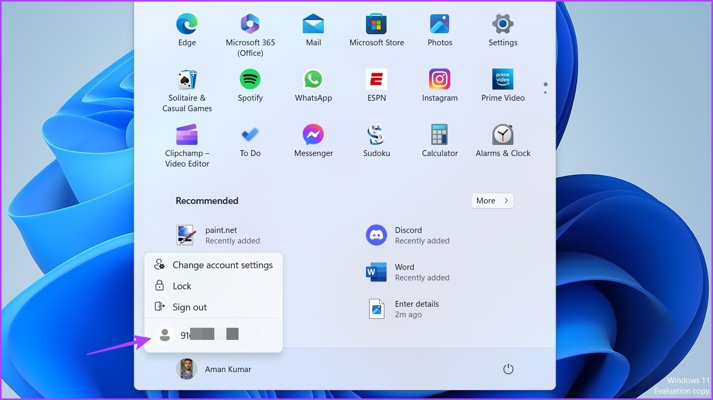Launch Microsoft 365 (Office)
Viewport: 713px width, 400px height.
(x=250, y=36)
